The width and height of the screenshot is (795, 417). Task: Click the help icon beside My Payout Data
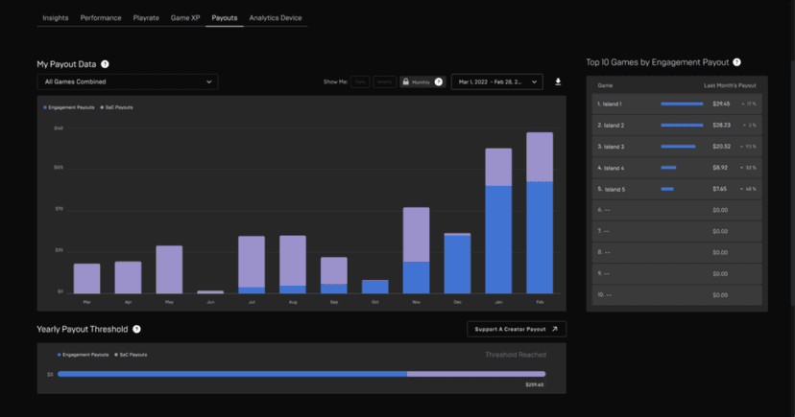(105, 64)
